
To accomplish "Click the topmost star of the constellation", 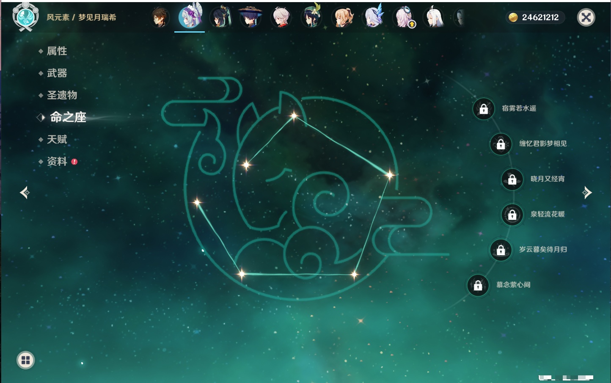I will pos(294,115).
